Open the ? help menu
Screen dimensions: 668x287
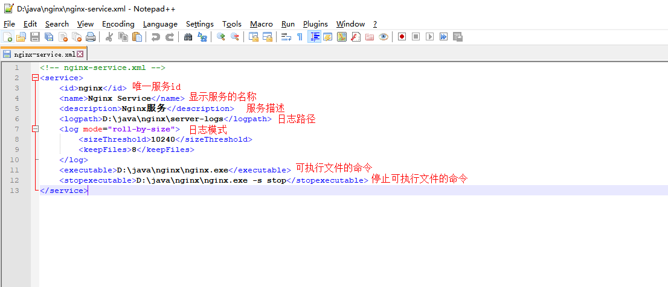tap(375, 24)
